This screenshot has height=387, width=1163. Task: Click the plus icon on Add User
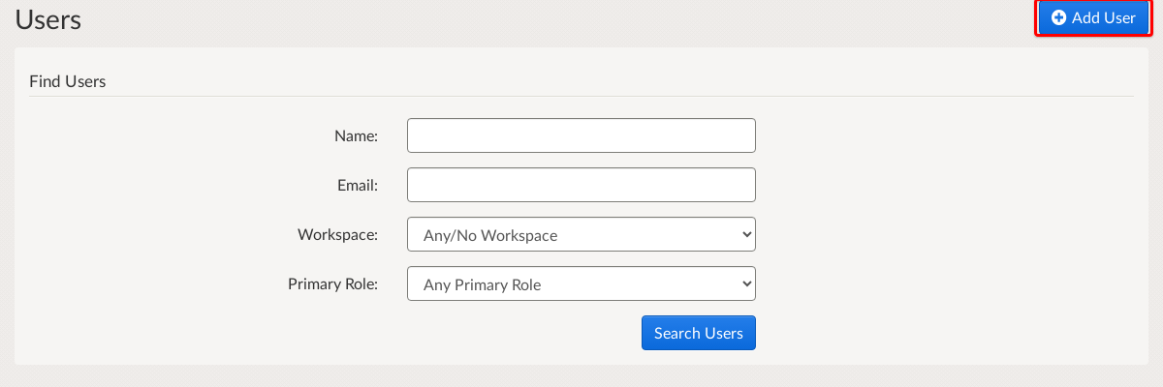pyautogui.click(x=1059, y=17)
